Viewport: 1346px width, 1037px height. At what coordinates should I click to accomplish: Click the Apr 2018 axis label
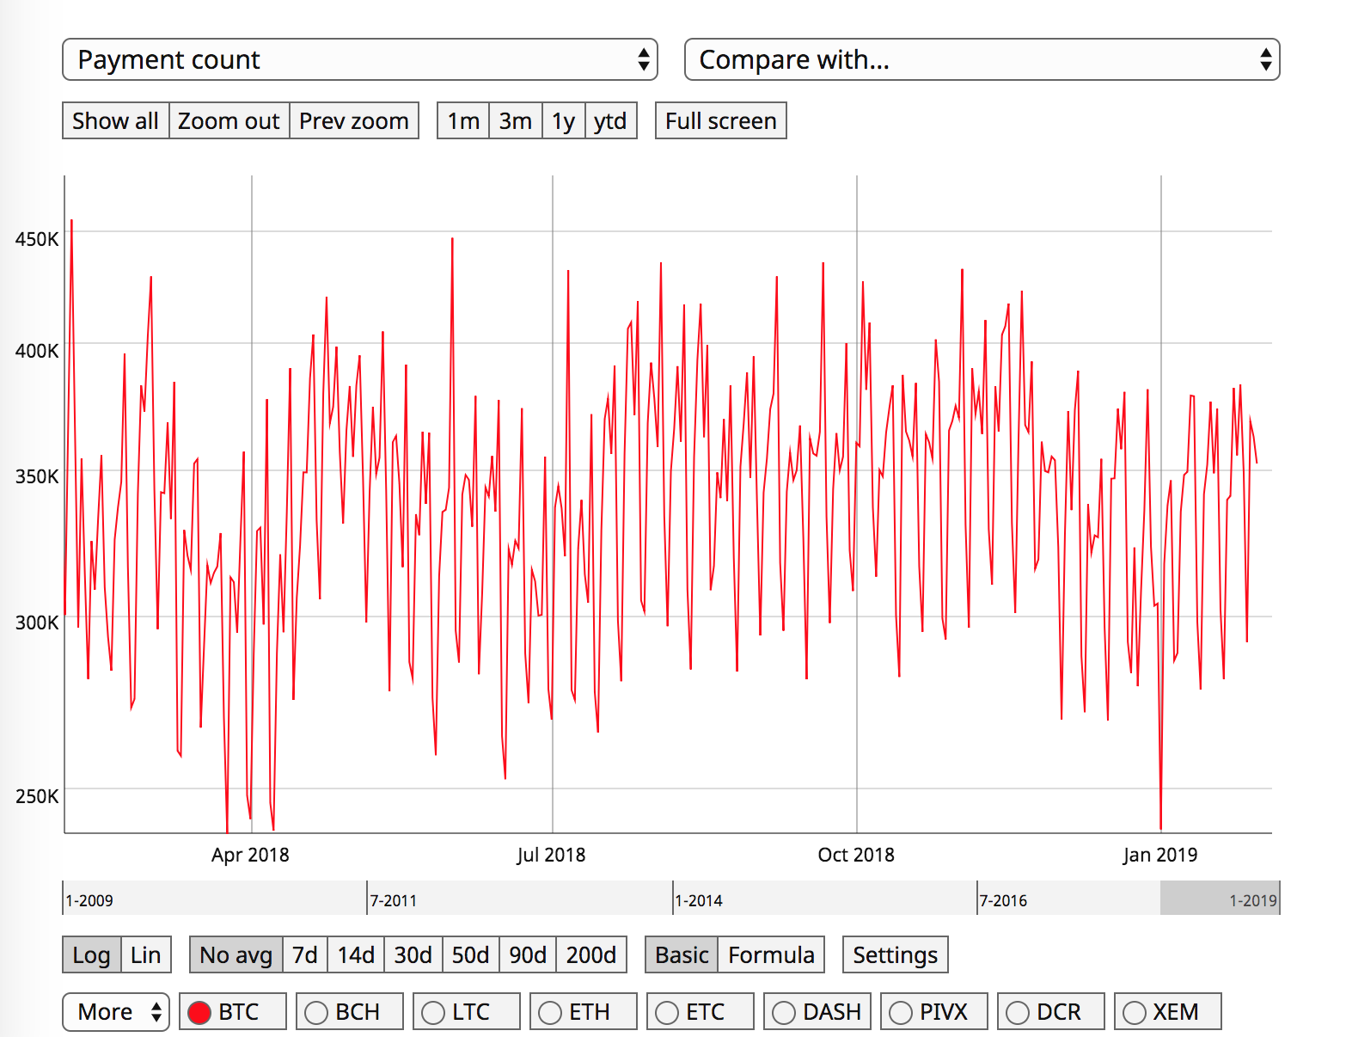[x=250, y=855]
